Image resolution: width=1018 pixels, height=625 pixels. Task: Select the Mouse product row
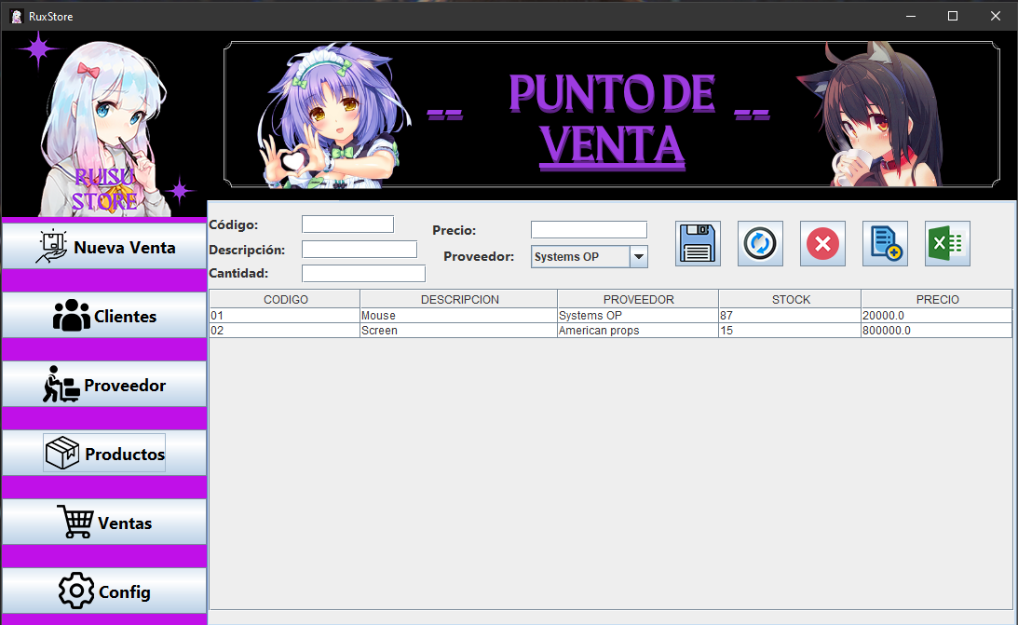(456, 316)
